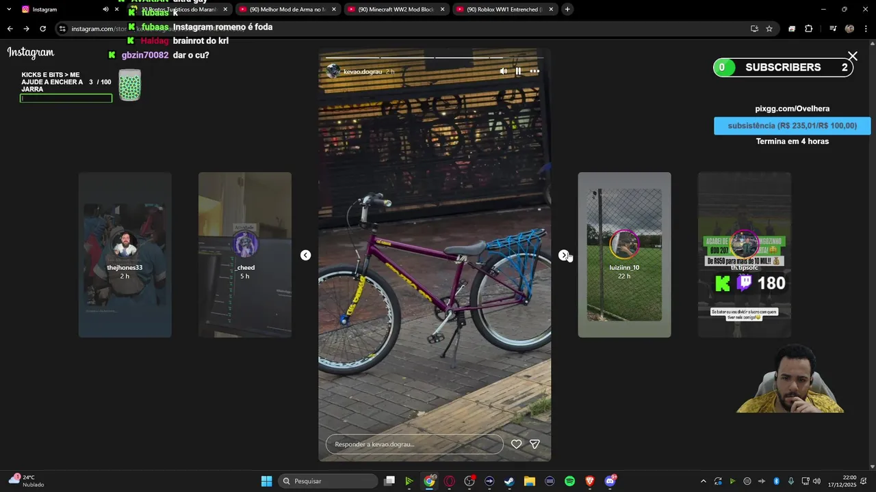Like the story with the heart icon

coord(517,444)
